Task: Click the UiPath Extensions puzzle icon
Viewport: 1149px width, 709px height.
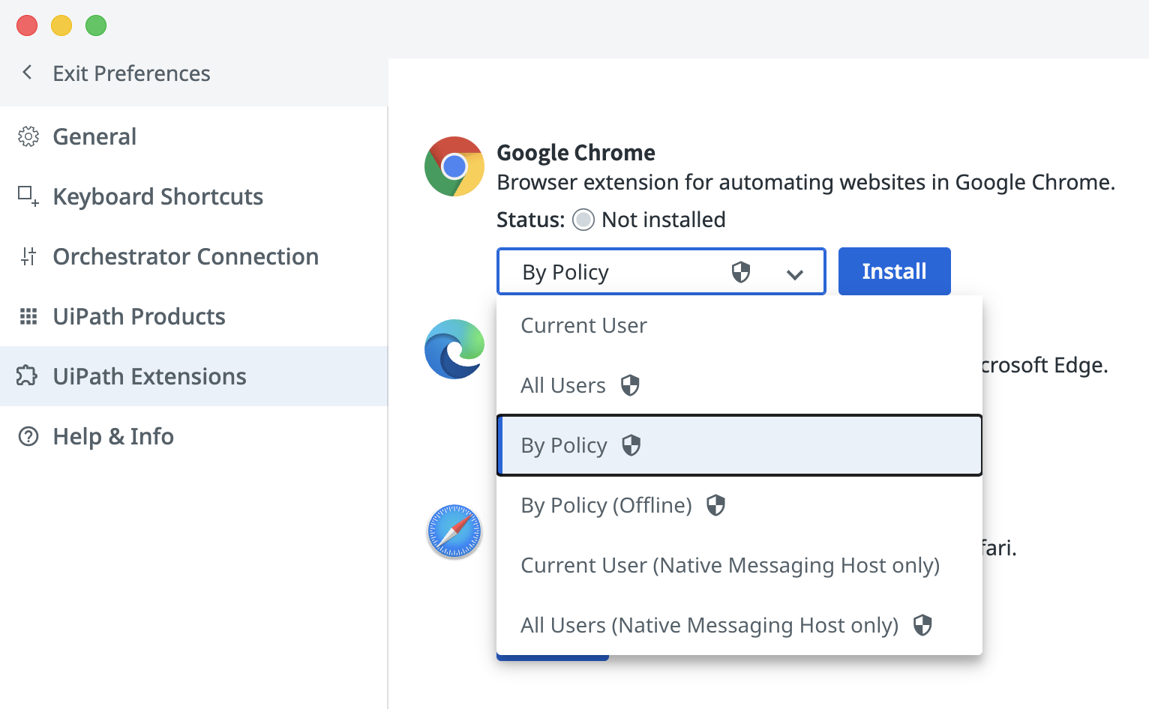Action: (27, 375)
